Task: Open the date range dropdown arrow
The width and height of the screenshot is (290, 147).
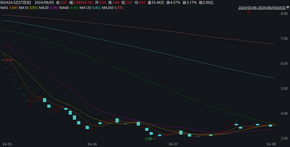Action: point(287,8)
